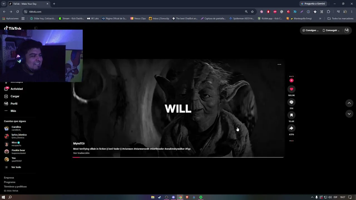Click the Conseguir button with phone icon

pos(331,30)
